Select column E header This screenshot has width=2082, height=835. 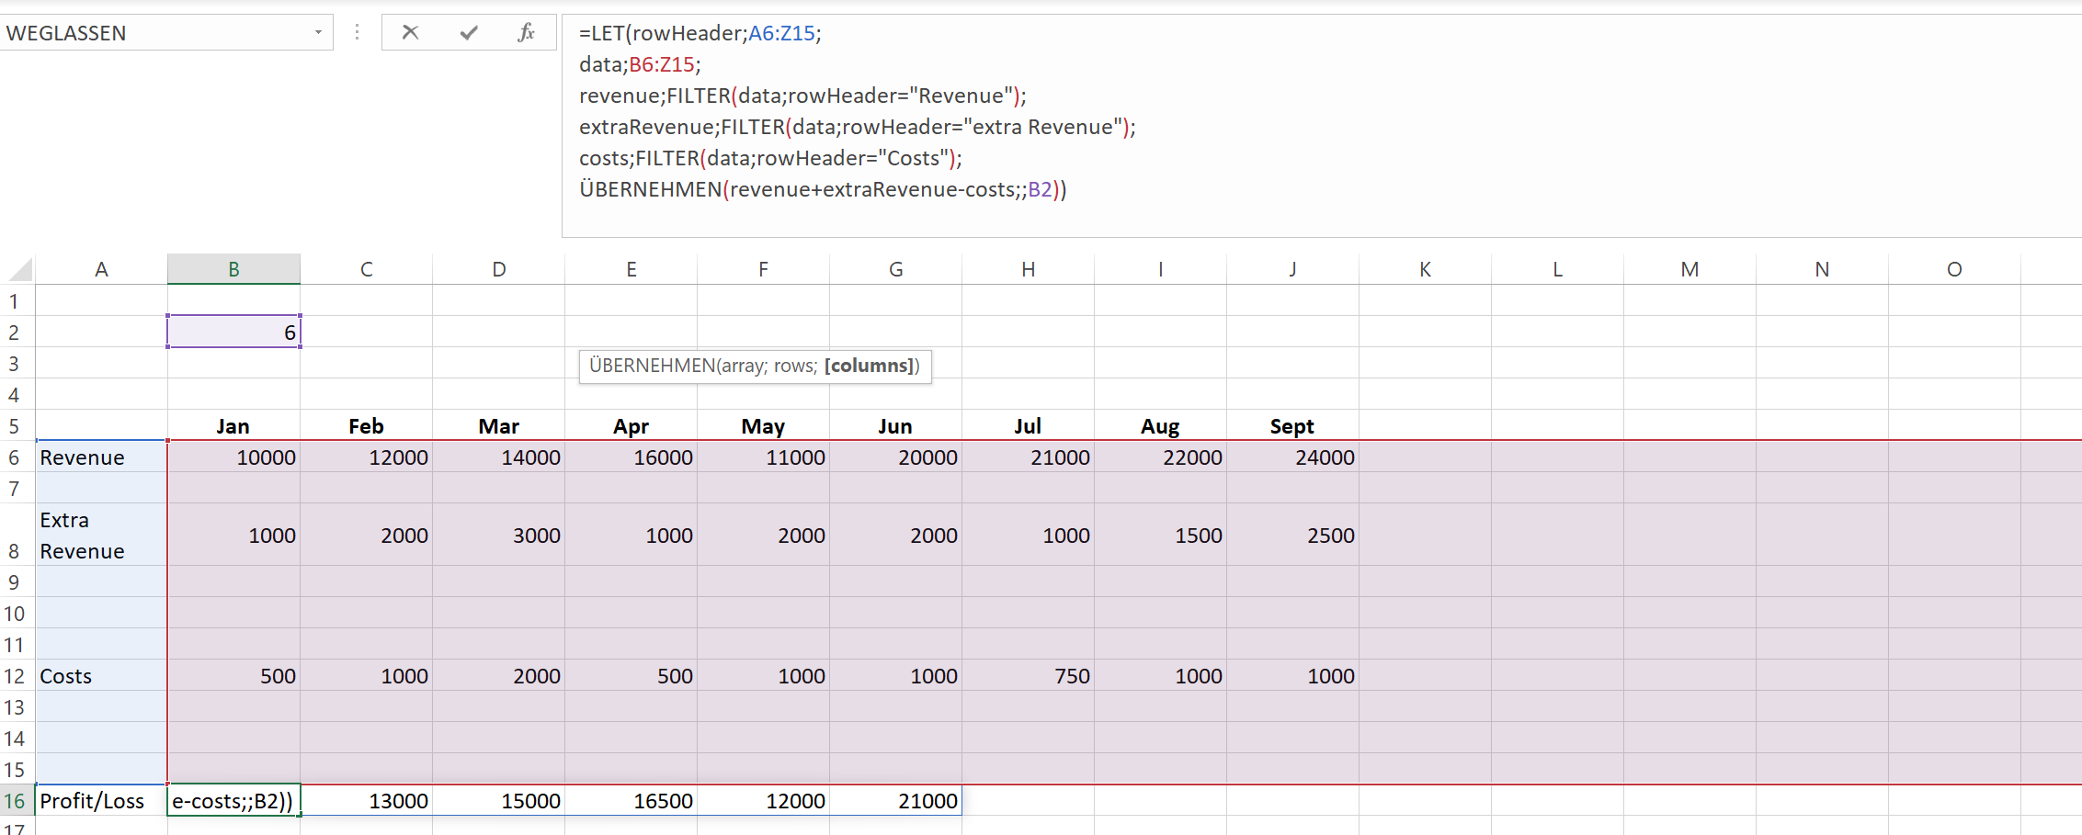[x=631, y=269]
